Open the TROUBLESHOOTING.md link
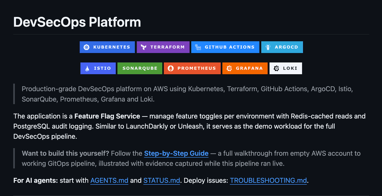This screenshot has width=382, height=196. [x=268, y=181]
